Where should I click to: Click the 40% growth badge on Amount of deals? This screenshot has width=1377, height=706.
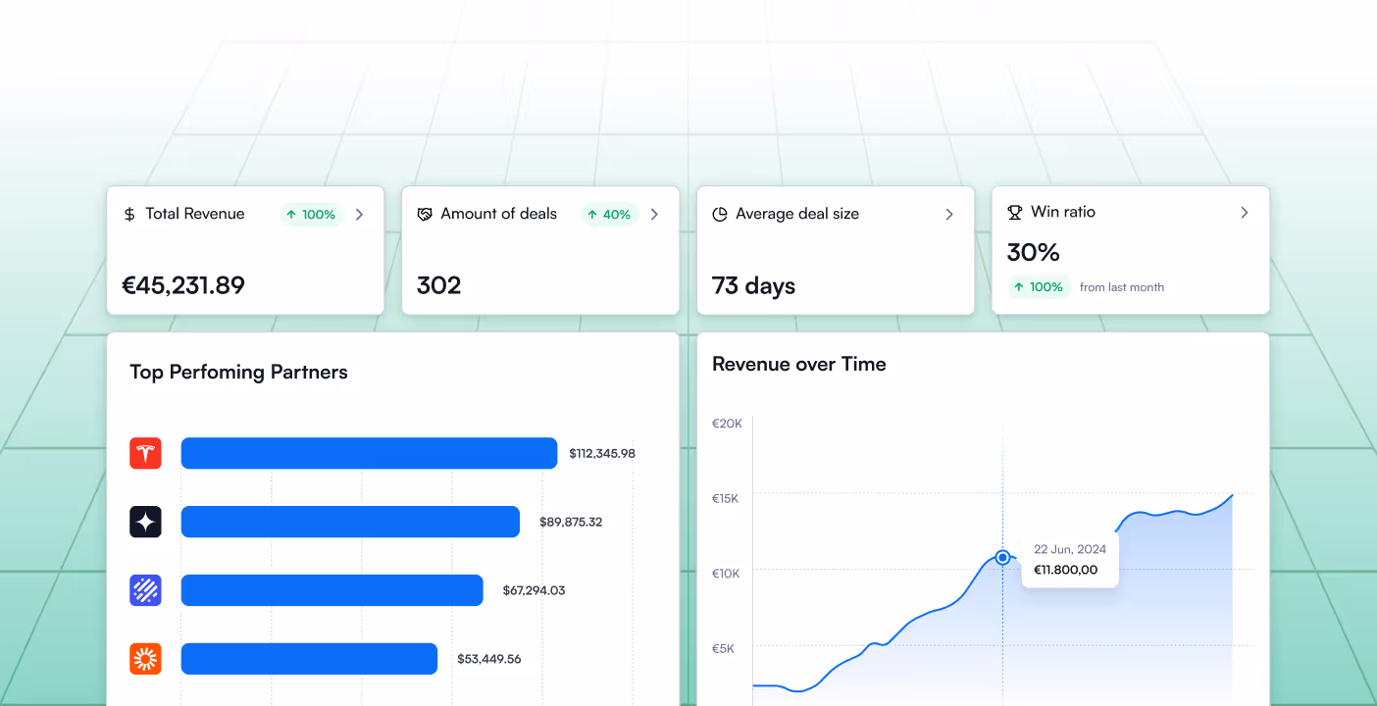pos(610,214)
